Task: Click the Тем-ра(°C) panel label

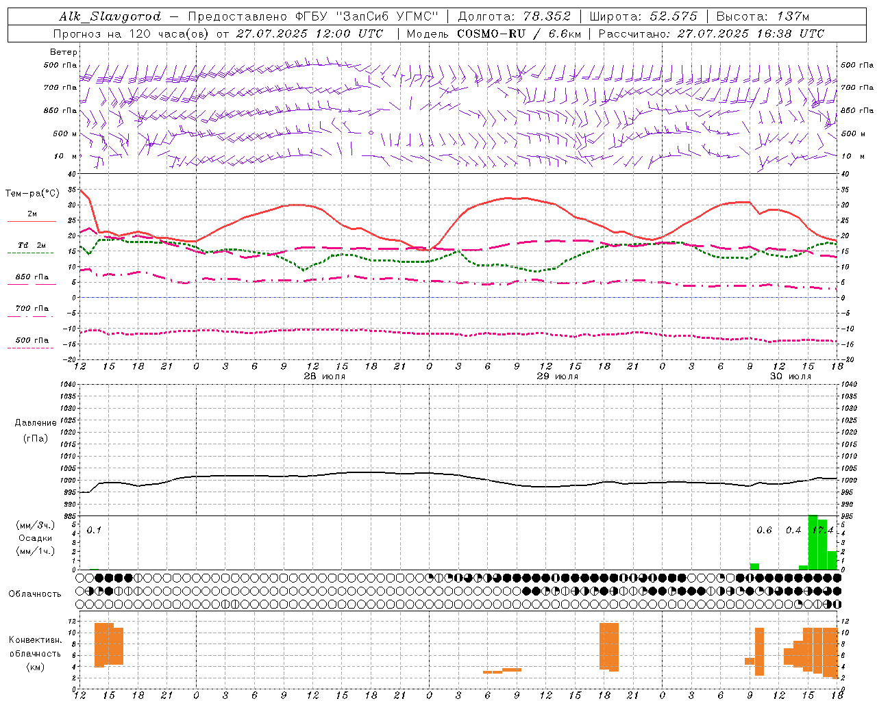Action: point(32,194)
